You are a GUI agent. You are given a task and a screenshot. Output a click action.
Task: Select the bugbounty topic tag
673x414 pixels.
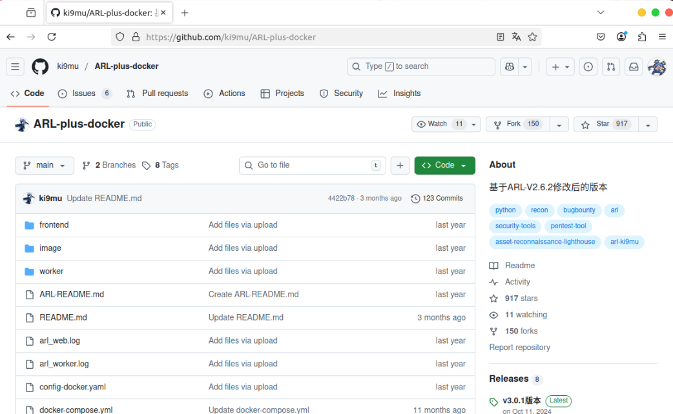click(579, 210)
